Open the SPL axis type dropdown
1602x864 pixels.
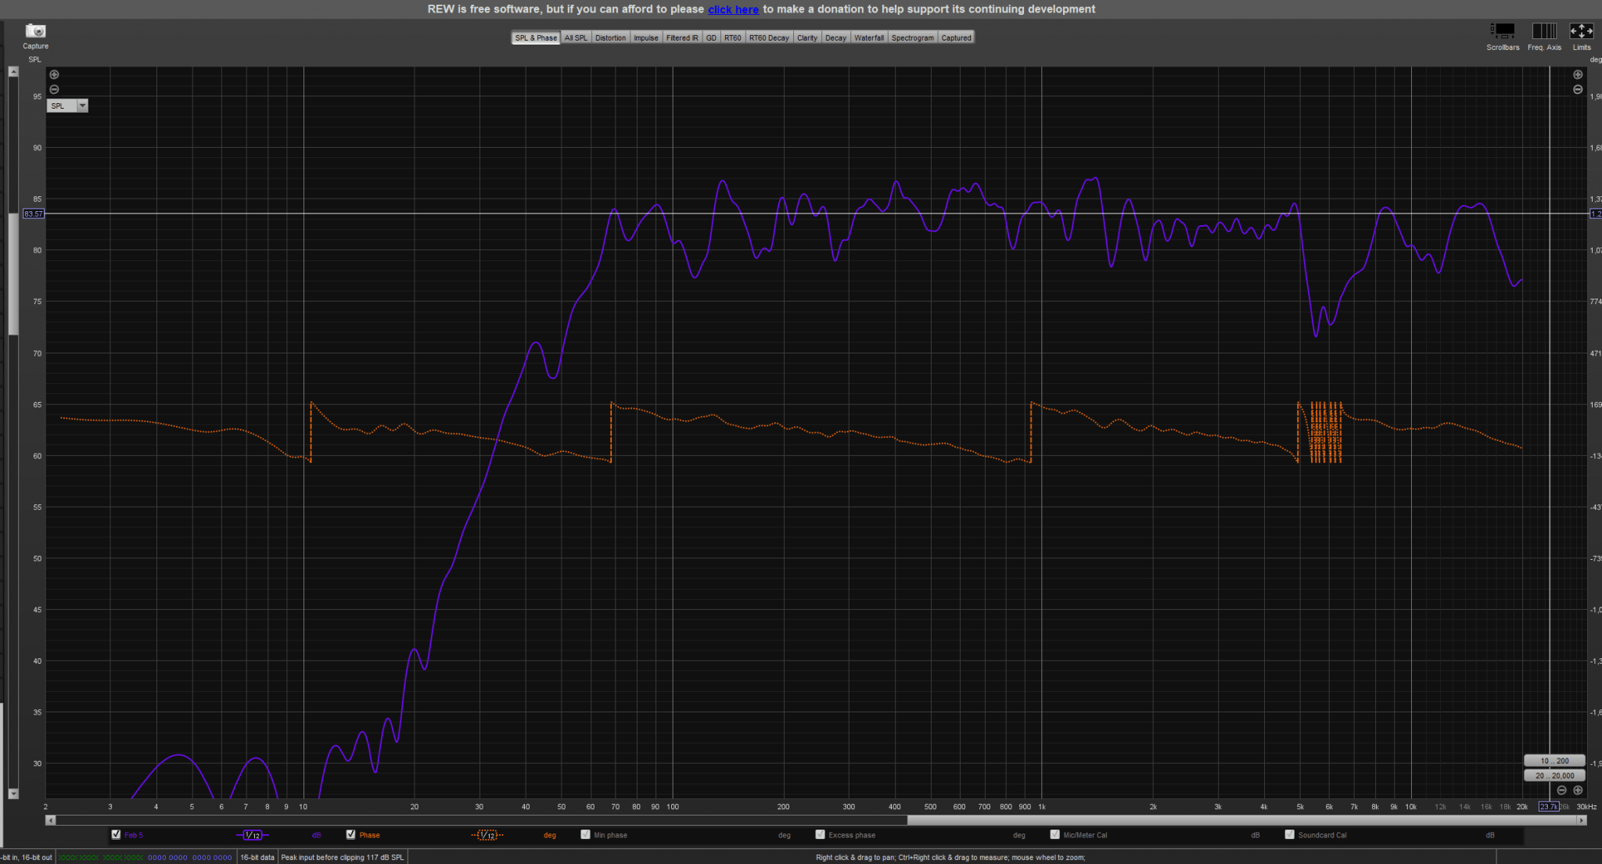pyautogui.click(x=67, y=106)
